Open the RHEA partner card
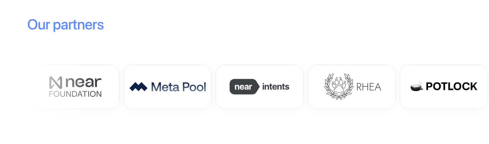The image size is (489, 144). pyautogui.click(x=352, y=87)
